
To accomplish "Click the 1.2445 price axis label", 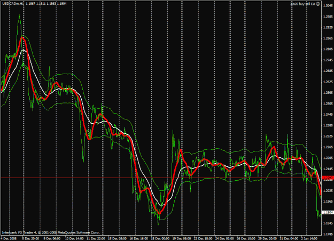I will tap(328, 115).
